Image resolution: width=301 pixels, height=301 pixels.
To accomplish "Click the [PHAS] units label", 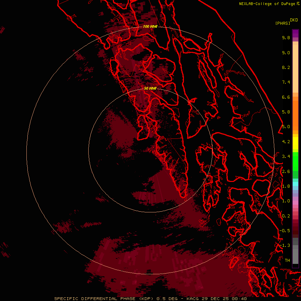I will click(283, 23).
